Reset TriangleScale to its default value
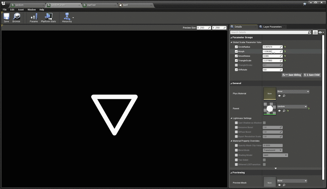 point(285,61)
